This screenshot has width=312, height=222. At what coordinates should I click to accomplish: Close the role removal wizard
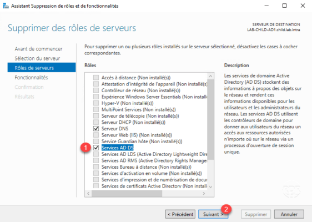point(303,6)
